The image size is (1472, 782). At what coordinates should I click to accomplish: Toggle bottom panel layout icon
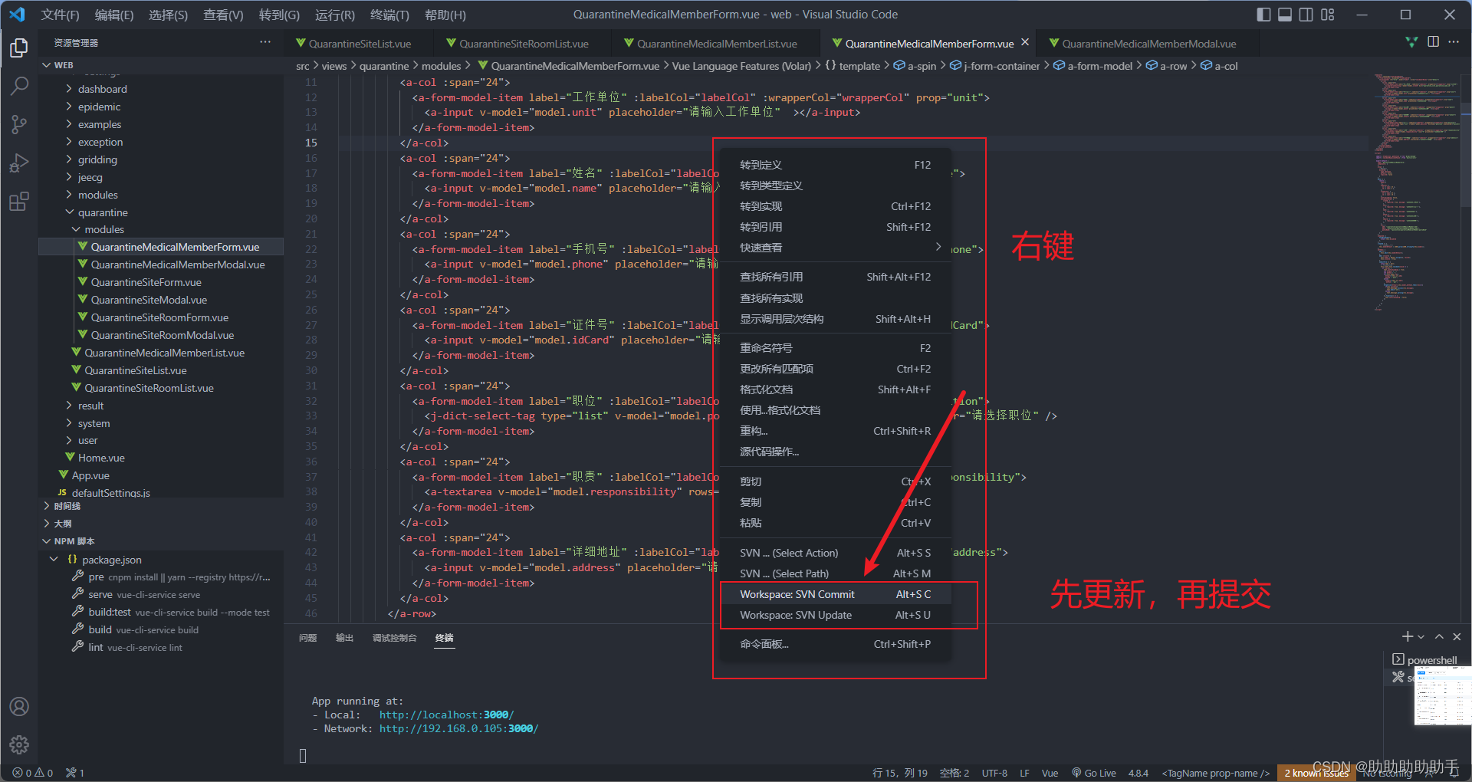[x=1285, y=15]
